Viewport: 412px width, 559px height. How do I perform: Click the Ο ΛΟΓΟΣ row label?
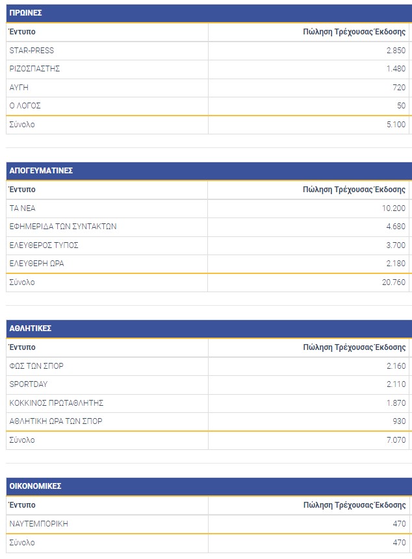point(25,106)
